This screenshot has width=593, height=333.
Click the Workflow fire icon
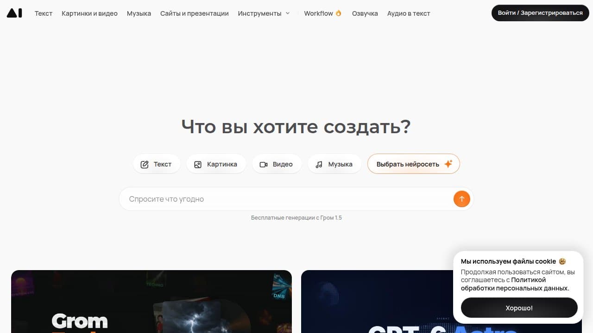pyautogui.click(x=338, y=13)
